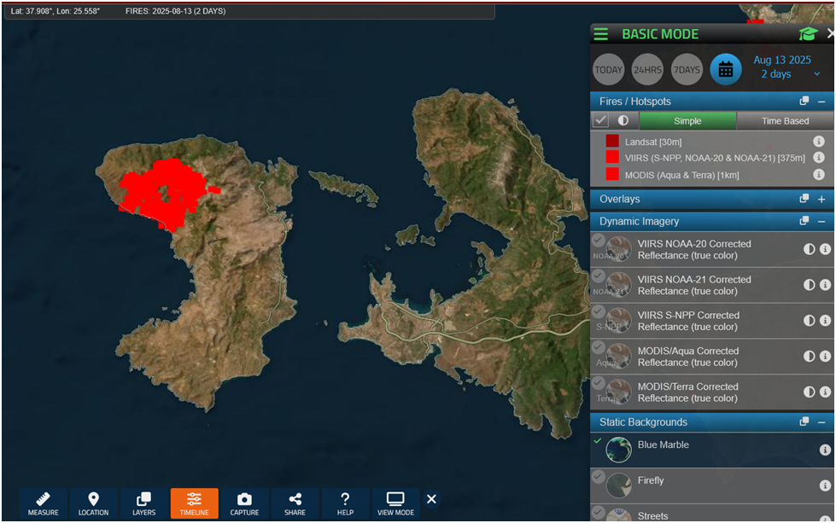Click the Location pin tool

[93, 503]
